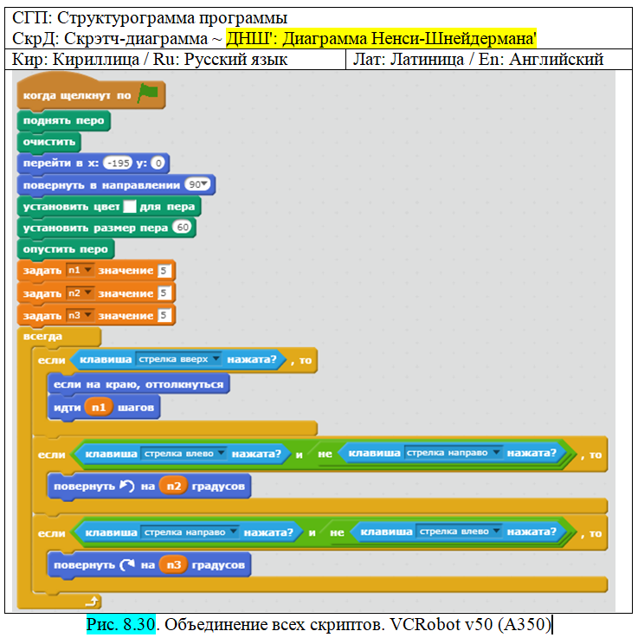Click the green flag icon in hat block

[148, 93]
